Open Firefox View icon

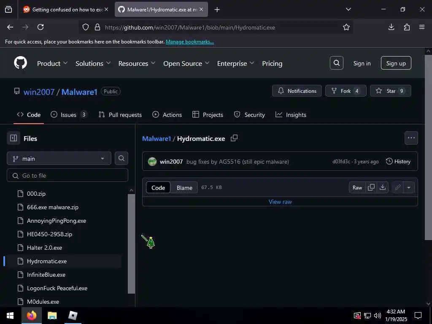pos(8,10)
